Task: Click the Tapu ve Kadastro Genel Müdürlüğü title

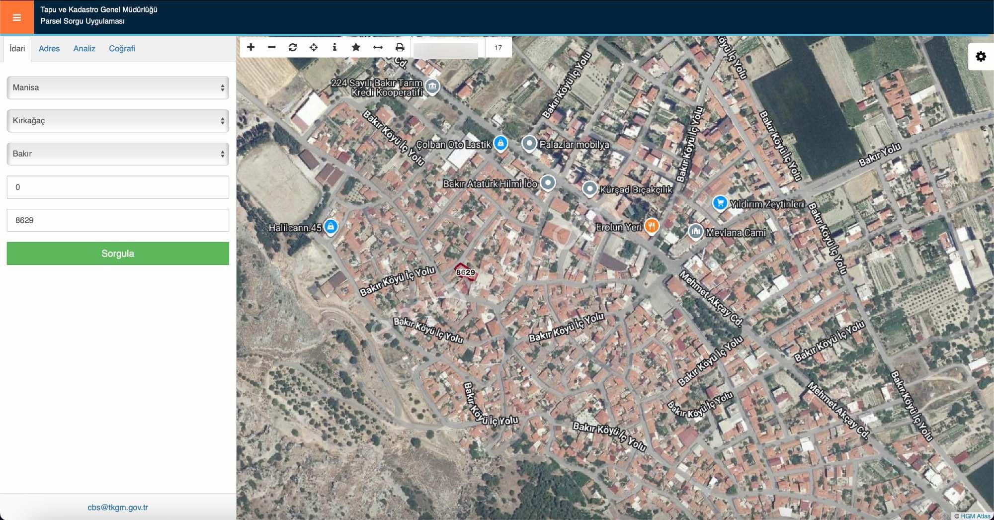Action: pyautogui.click(x=99, y=9)
